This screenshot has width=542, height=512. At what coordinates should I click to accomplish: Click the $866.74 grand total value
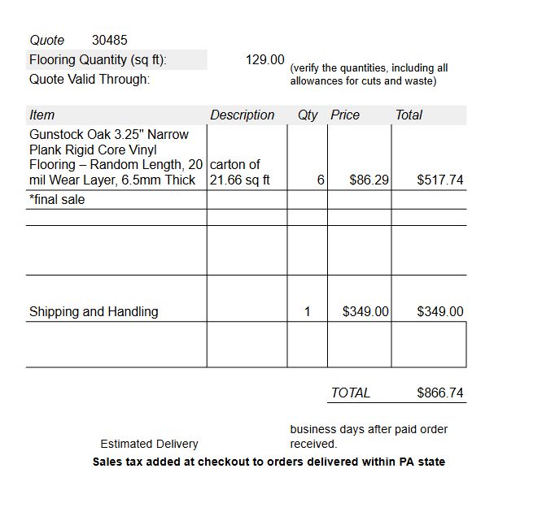440,393
